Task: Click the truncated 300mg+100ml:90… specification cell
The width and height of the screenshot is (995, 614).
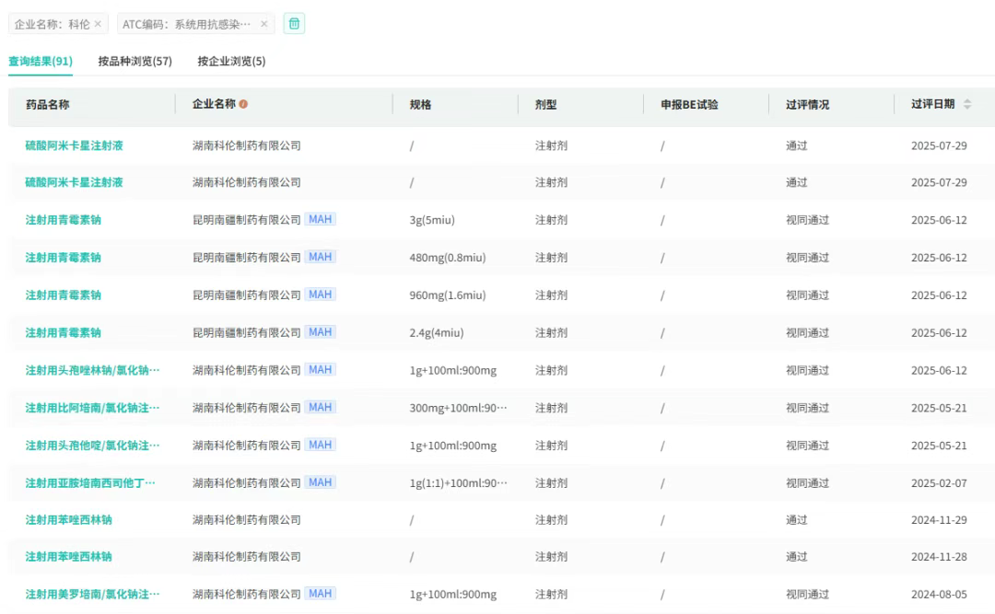Action: point(458,408)
